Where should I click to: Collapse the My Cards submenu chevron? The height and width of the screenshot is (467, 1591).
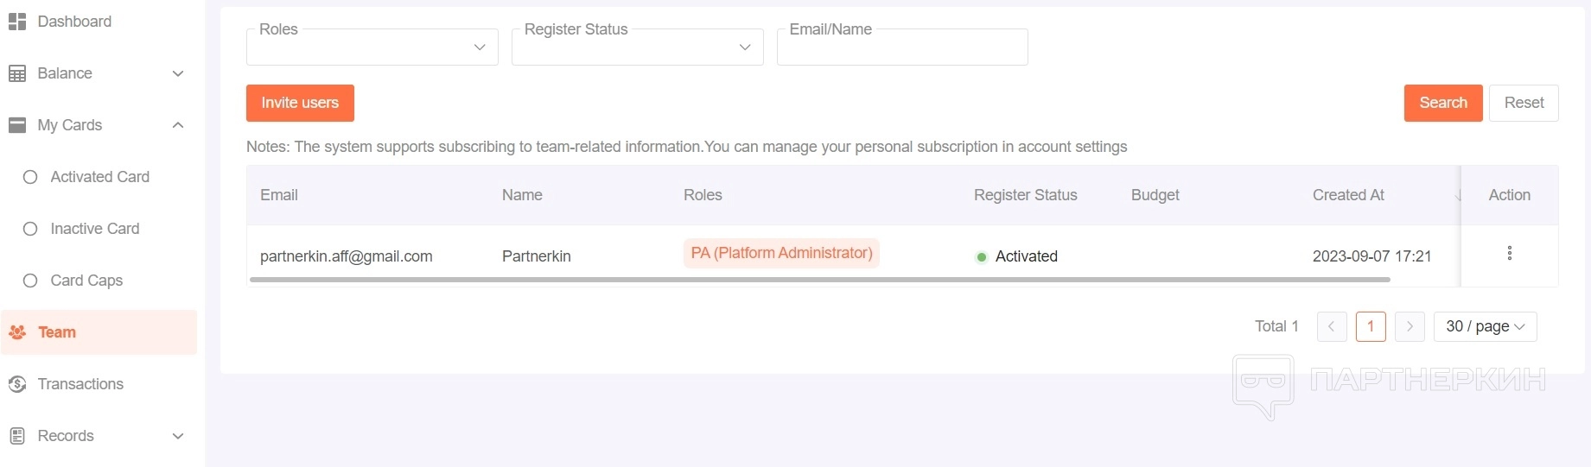[x=178, y=125]
